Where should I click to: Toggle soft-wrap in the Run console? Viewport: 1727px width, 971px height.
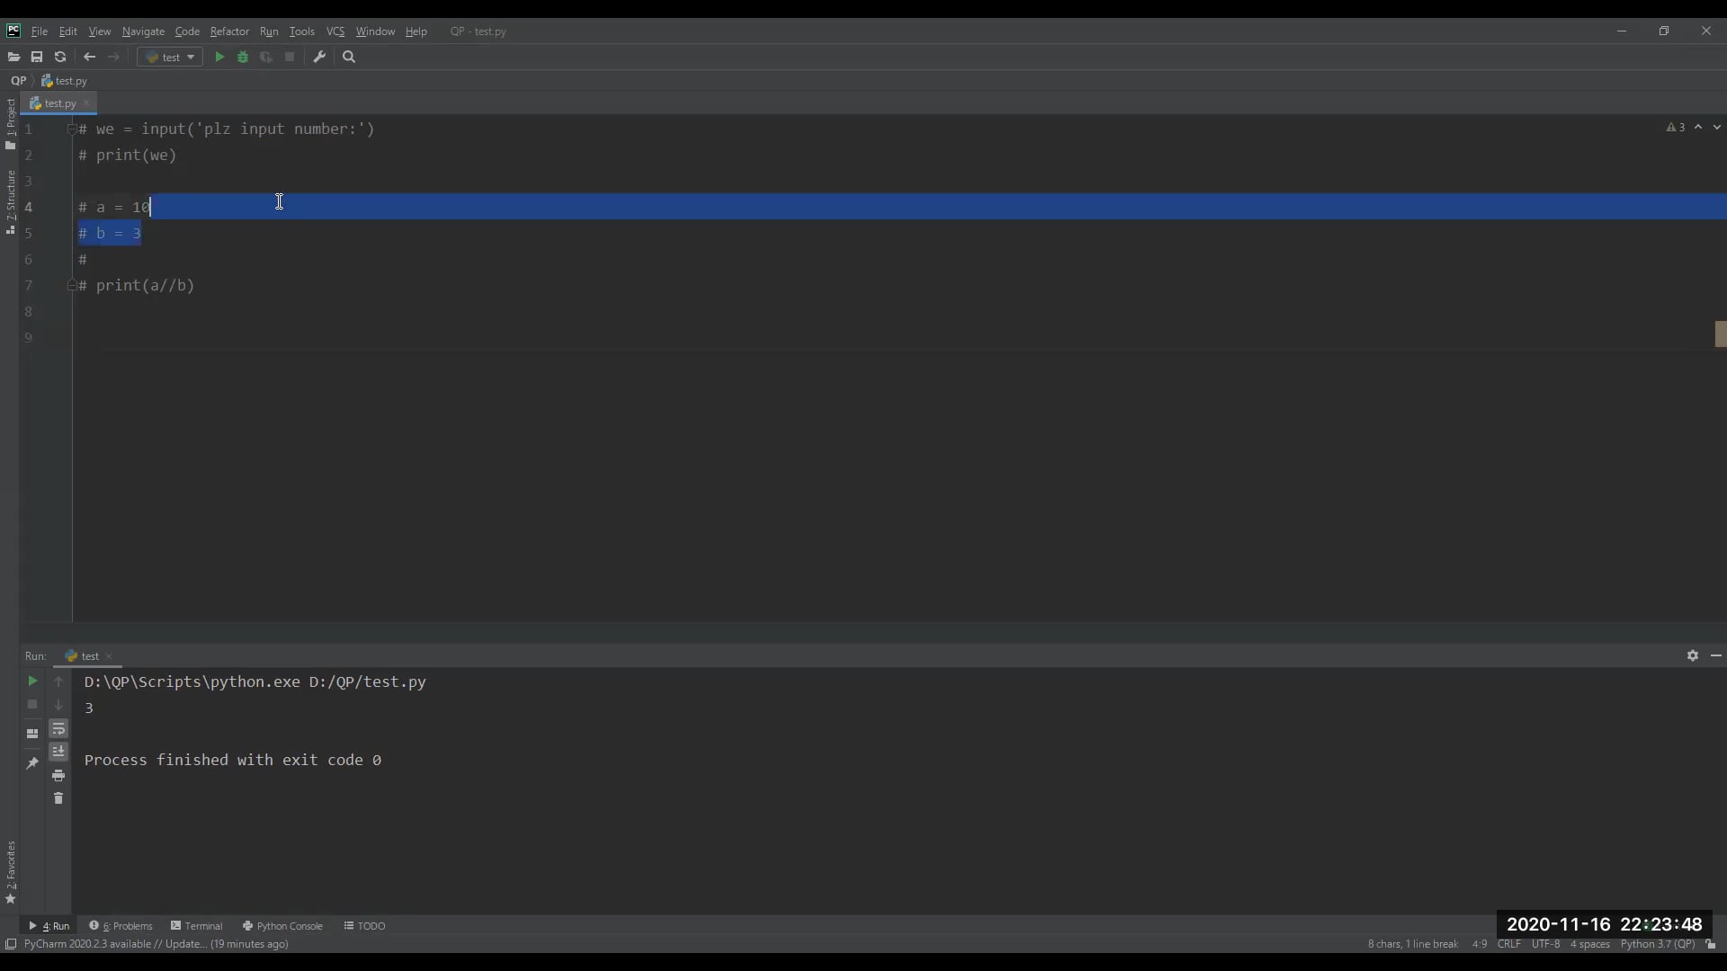pos(58,728)
